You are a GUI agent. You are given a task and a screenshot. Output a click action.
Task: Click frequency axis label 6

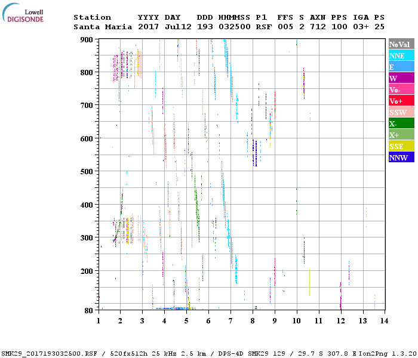click(x=208, y=321)
